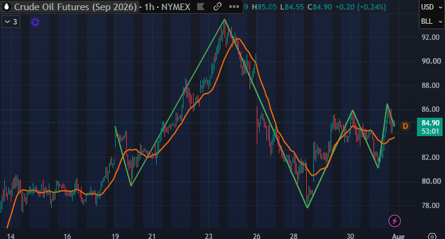Click the date label 28 on time axis
Image resolution: width=445 pixels, height=239 pixels.
pyautogui.click(x=294, y=236)
